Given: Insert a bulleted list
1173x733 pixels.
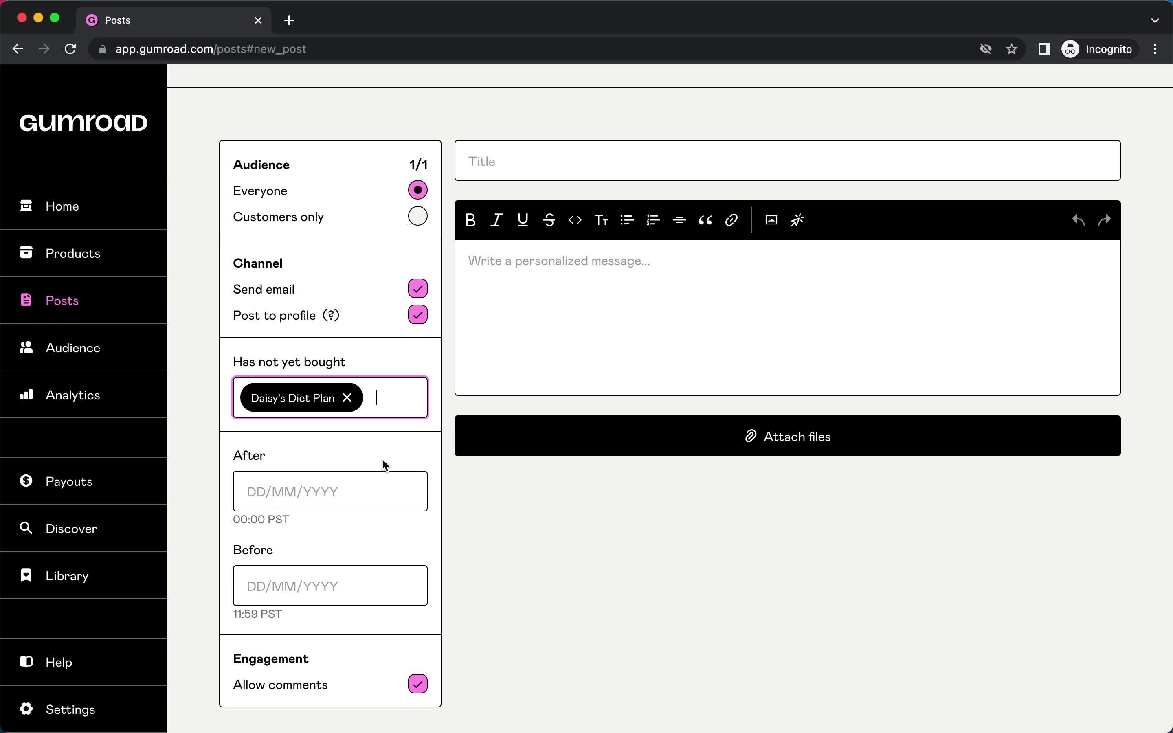Looking at the screenshot, I should pos(627,220).
